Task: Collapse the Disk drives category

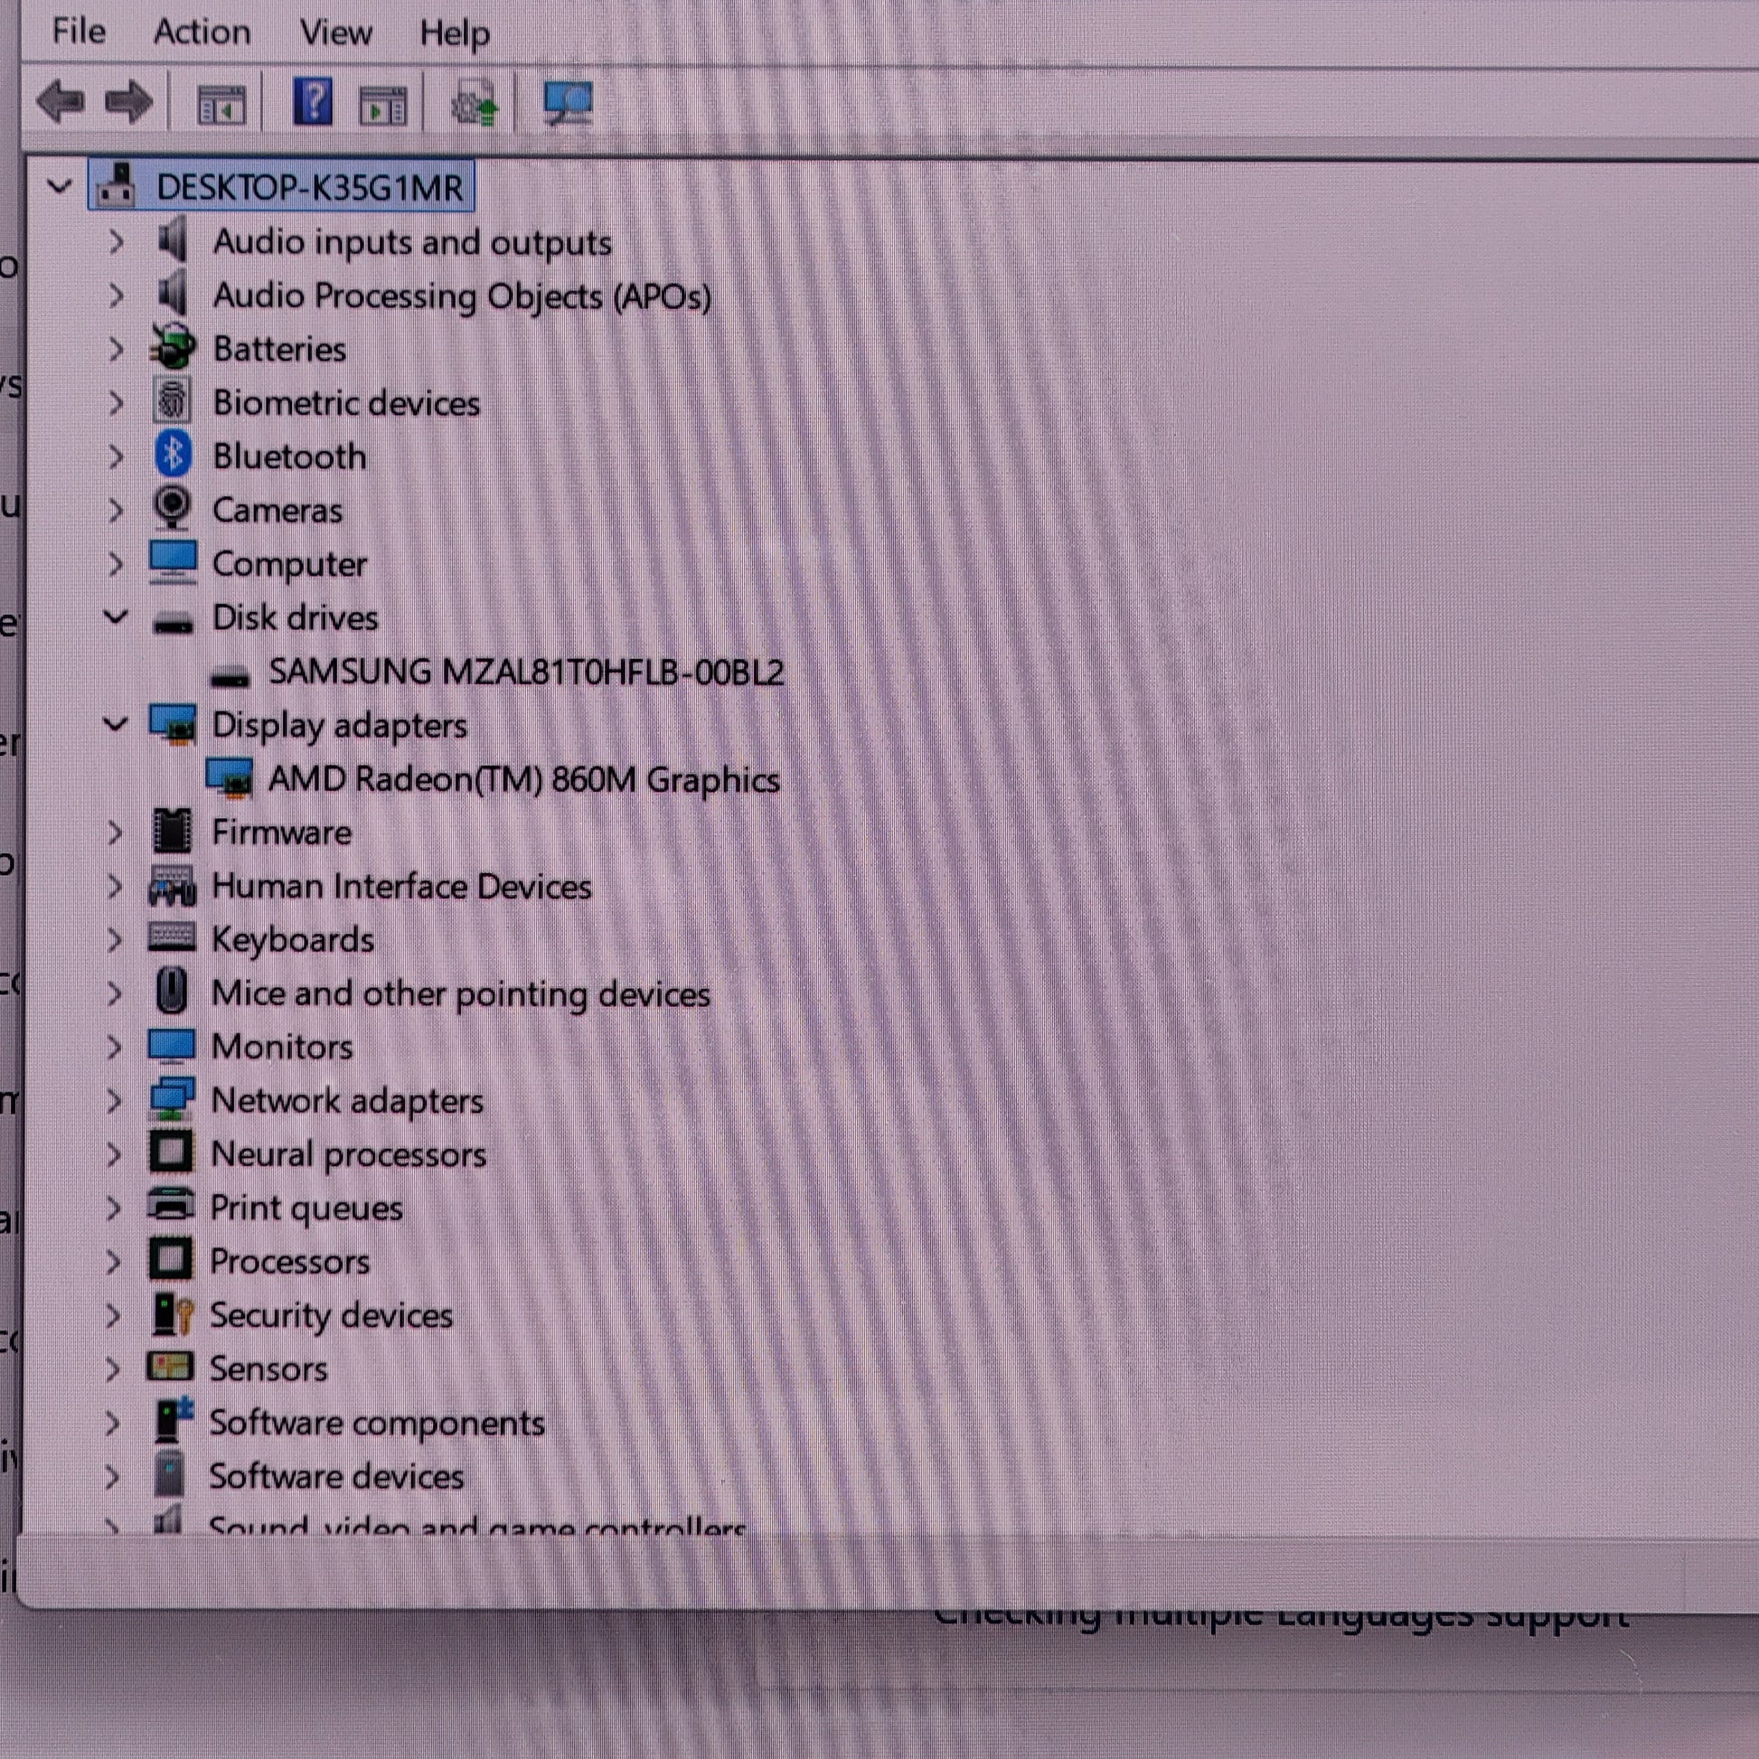Action: point(116,617)
